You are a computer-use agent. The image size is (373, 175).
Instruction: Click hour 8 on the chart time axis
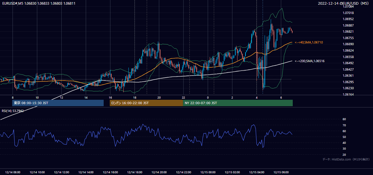13,97
